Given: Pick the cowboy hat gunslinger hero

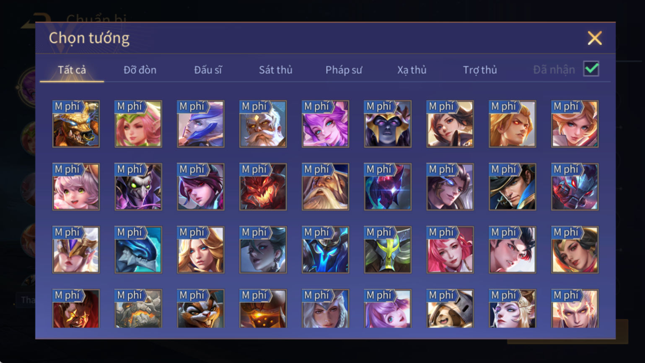Looking at the screenshot, I should tap(512, 187).
